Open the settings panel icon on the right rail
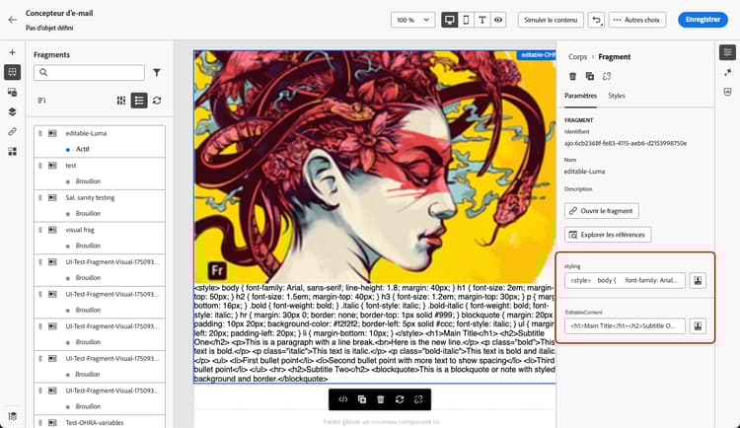 727,52
